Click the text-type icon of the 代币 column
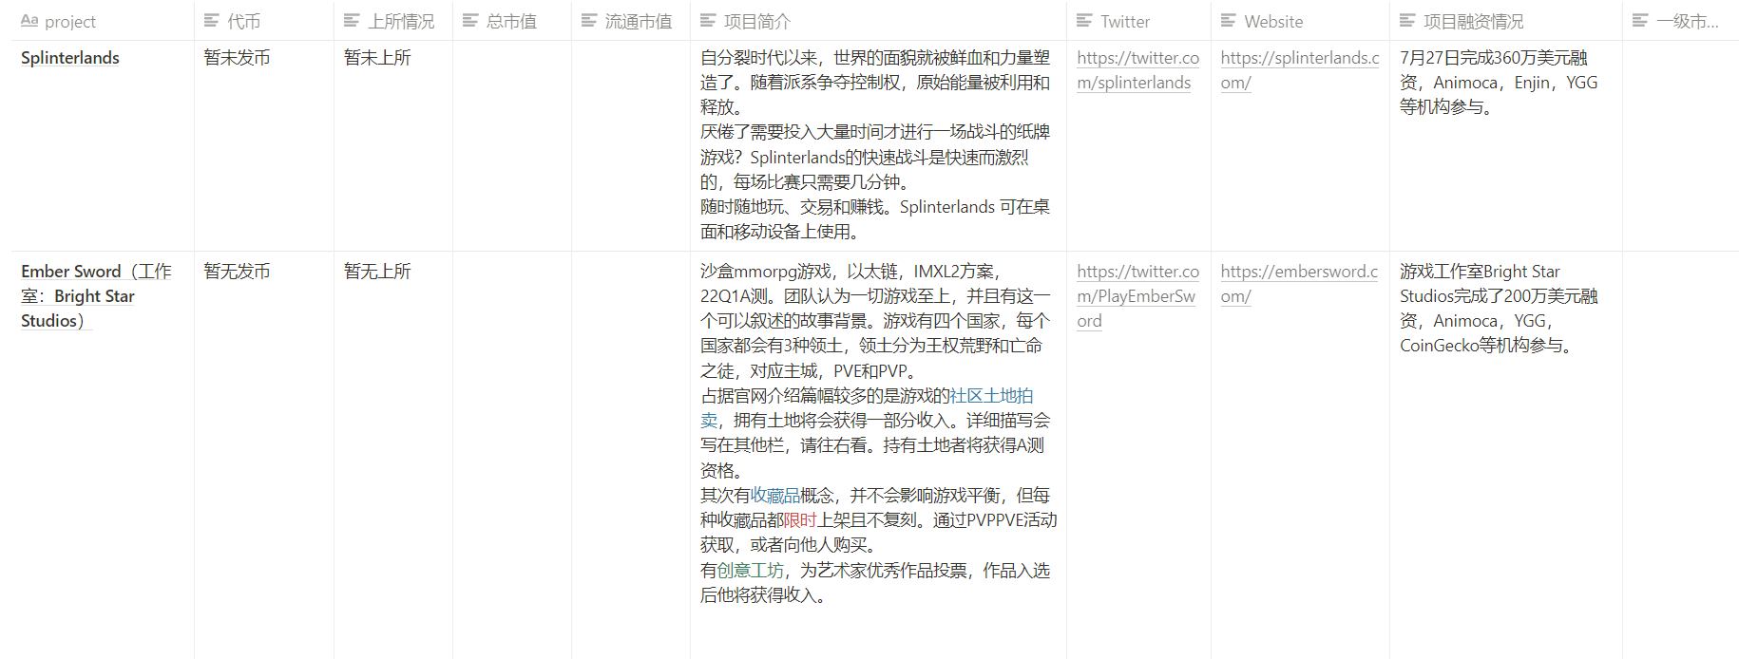 (212, 20)
